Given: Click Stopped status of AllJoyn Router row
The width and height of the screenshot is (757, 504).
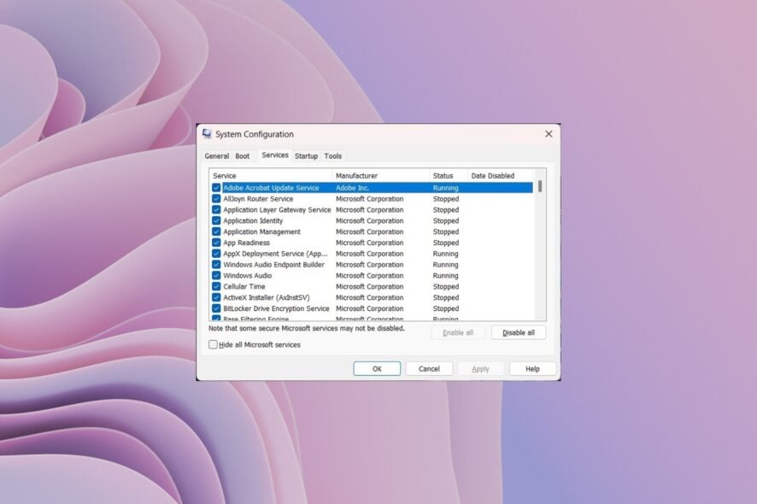Looking at the screenshot, I should (x=446, y=198).
